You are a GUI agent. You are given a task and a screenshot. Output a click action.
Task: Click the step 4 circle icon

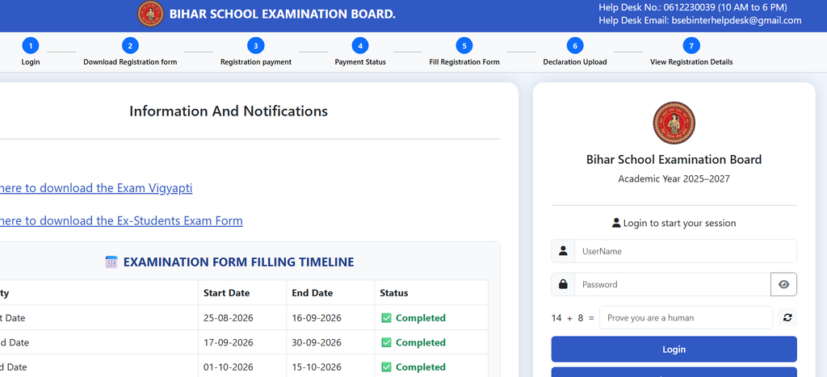(360, 46)
